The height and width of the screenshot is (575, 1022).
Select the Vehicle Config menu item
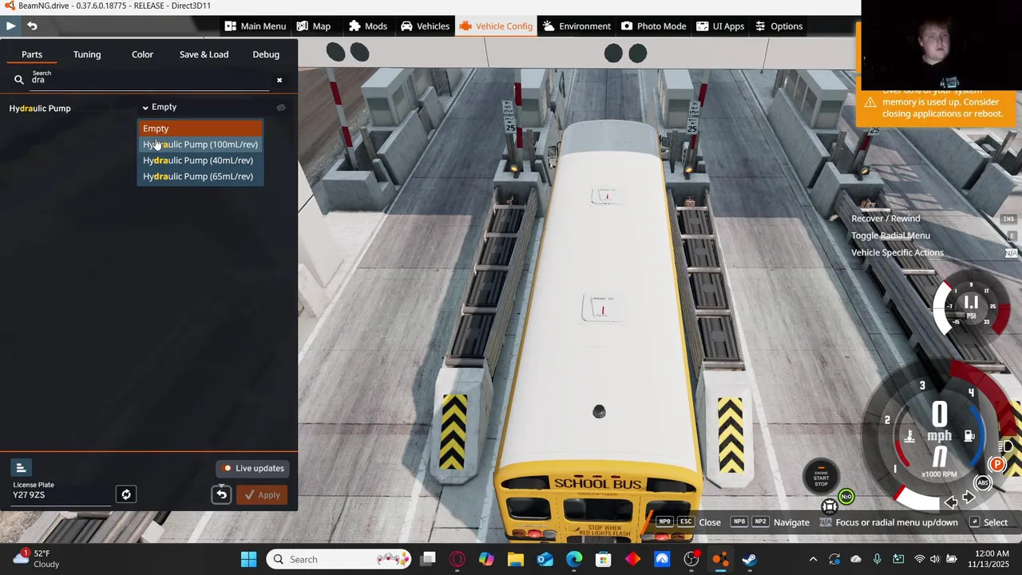(x=496, y=26)
